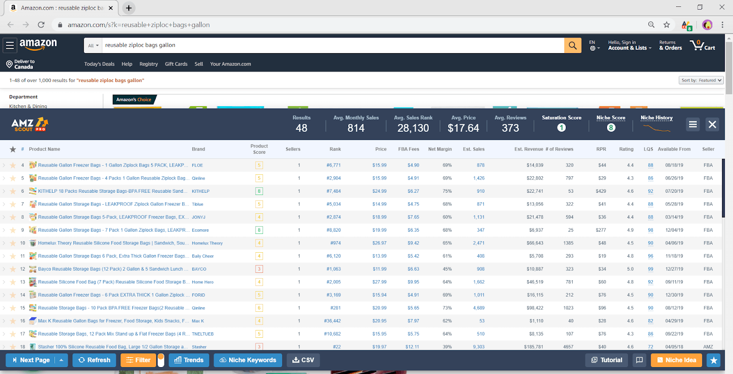Expand row 4 FLOE product details
The width and height of the screenshot is (733, 374).
[4, 165]
